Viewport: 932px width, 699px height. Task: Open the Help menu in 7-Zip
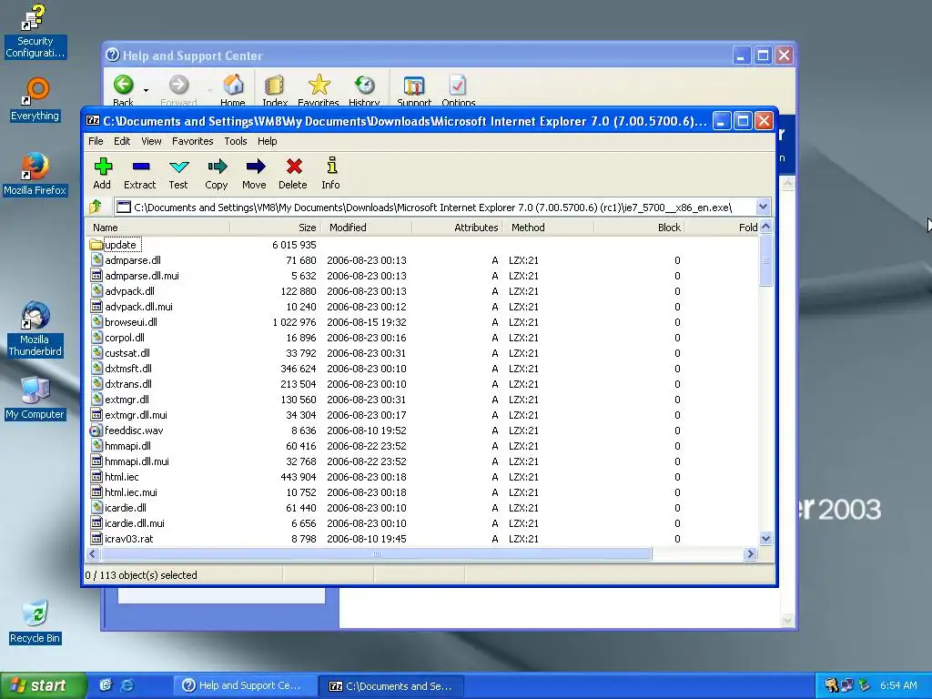267,141
